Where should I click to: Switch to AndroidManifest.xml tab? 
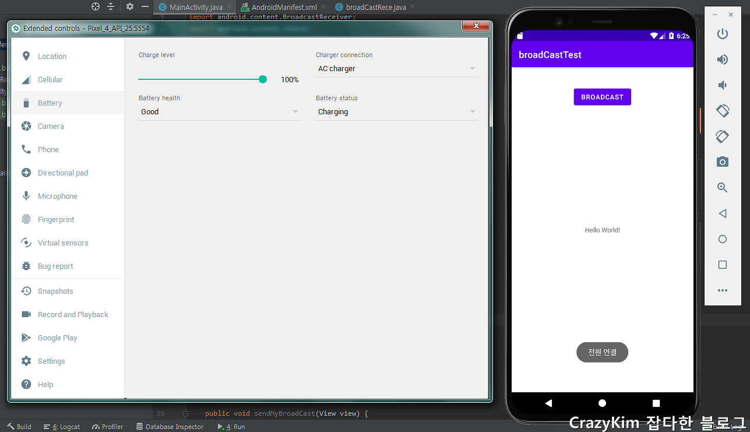[x=284, y=8]
